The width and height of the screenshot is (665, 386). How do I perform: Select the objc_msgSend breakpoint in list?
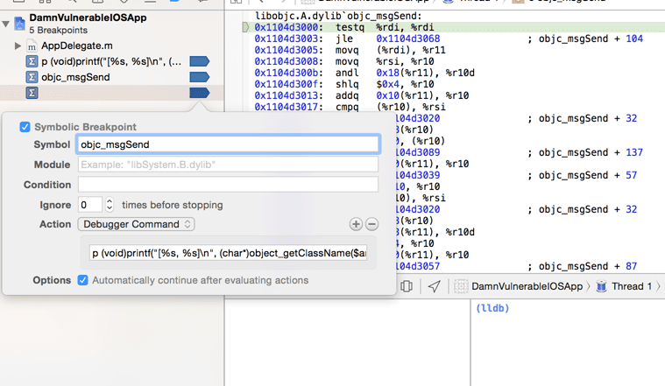click(75, 77)
